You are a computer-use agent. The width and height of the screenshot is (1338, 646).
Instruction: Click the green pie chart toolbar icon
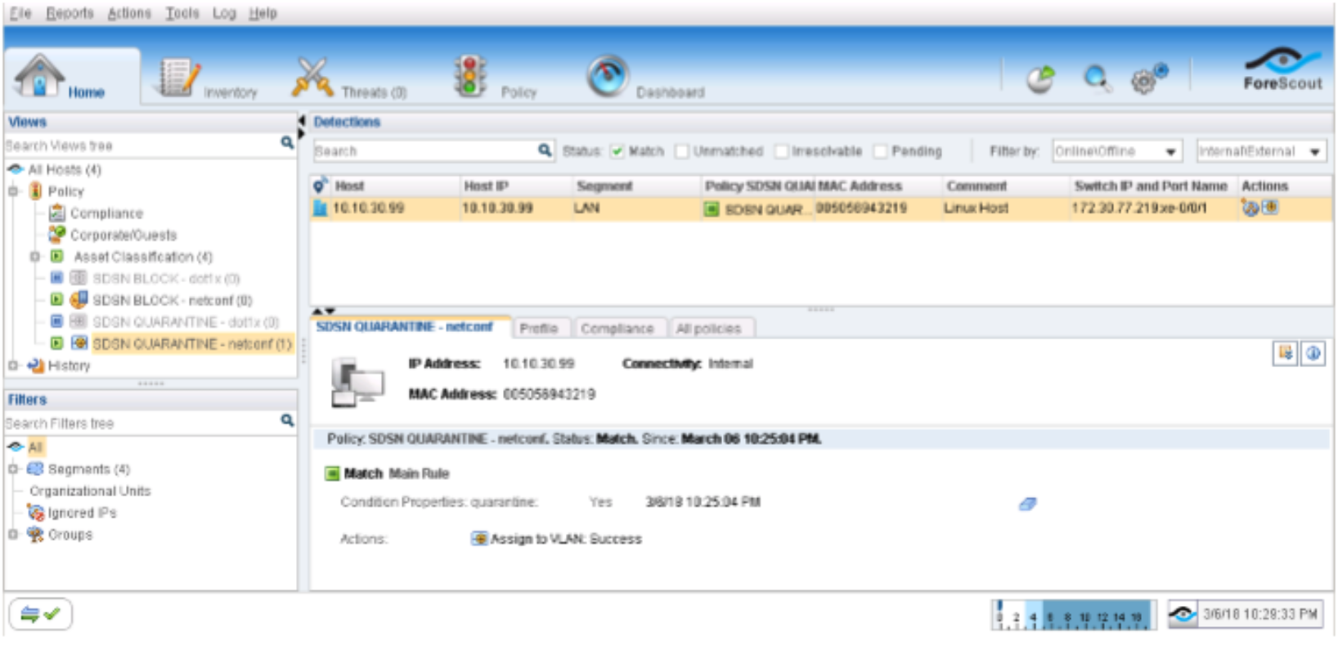point(1040,79)
